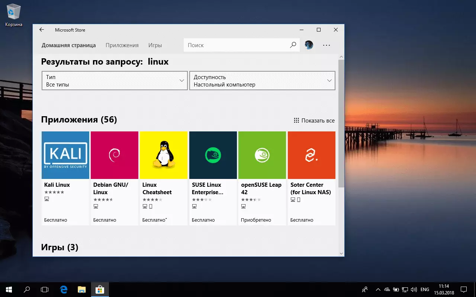Open Task View from the taskbar
Image resolution: width=476 pixels, height=297 pixels.
coord(45,289)
